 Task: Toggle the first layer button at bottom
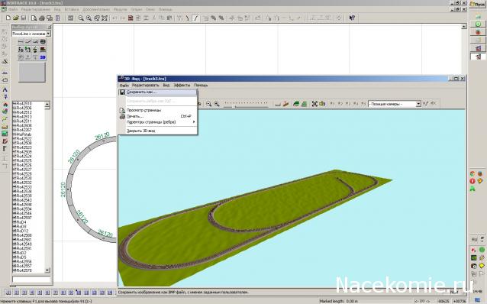click(x=8, y=293)
